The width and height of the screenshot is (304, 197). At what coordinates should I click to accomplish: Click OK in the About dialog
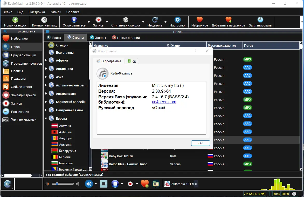(201, 143)
